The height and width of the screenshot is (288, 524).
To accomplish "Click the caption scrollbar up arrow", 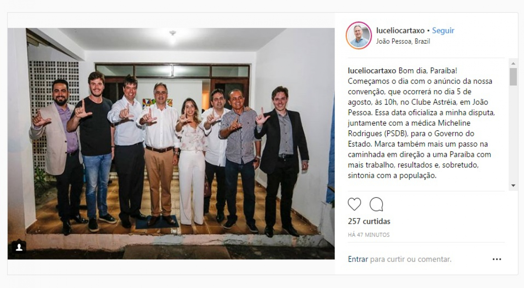I will [513, 63].
